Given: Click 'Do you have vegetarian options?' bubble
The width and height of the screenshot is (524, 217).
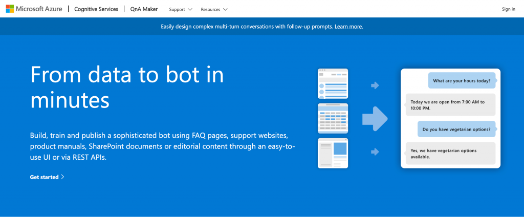Looking at the screenshot, I should pyautogui.click(x=456, y=129).
